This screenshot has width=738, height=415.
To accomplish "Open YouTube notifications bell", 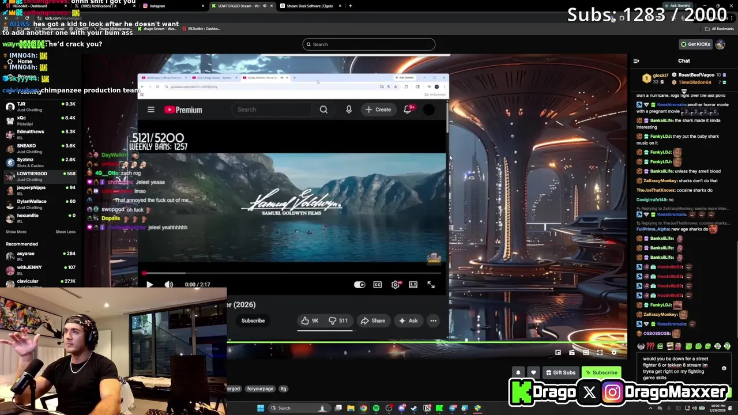I will (408, 110).
